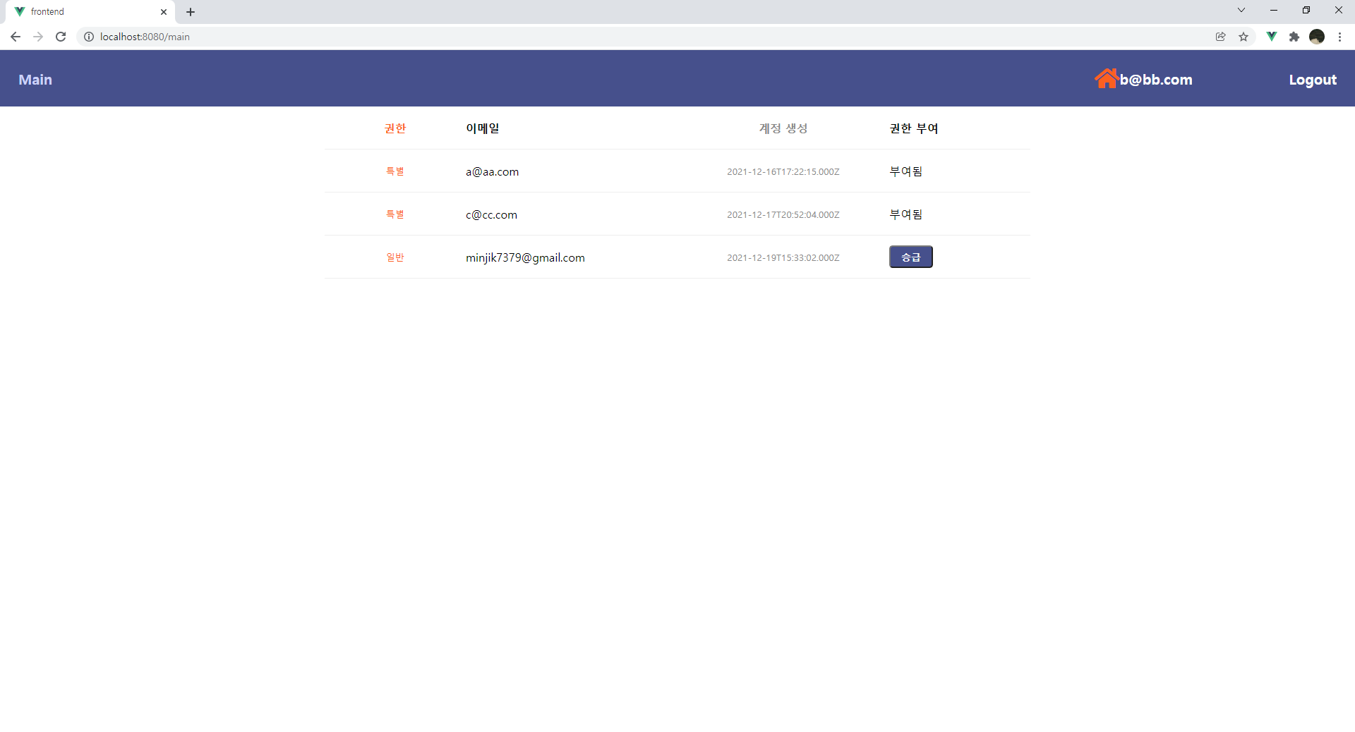Open the share menu in the browser toolbar
Image resolution: width=1355 pixels, height=732 pixels.
pos(1222,37)
